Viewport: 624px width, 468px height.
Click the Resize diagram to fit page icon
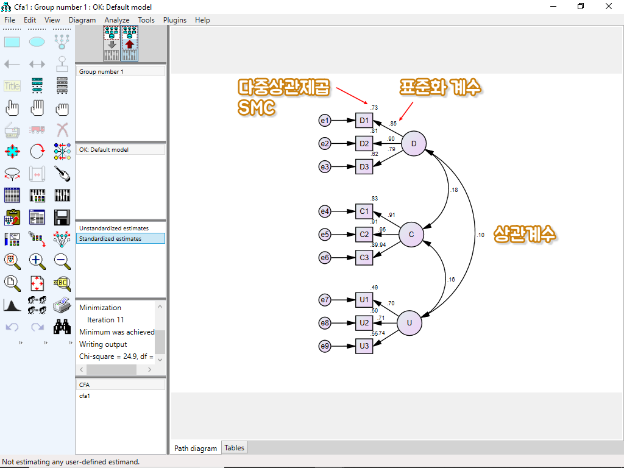(x=37, y=283)
